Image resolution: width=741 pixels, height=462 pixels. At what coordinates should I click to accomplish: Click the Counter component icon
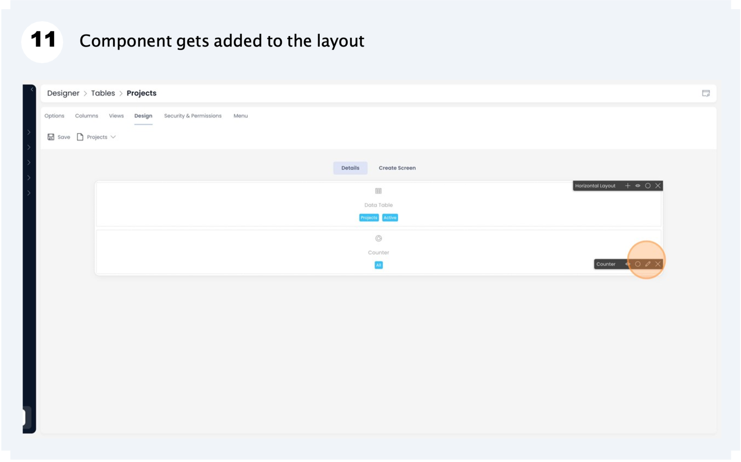pyautogui.click(x=378, y=238)
